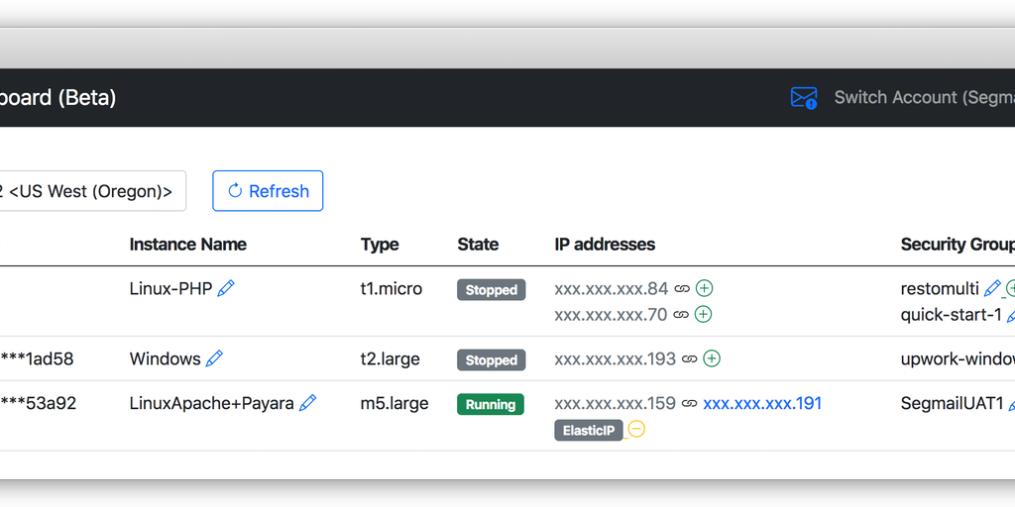This screenshot has width=1015, height=507.
Task: Click the ElasticIP badge
Action: click(589, 431)
